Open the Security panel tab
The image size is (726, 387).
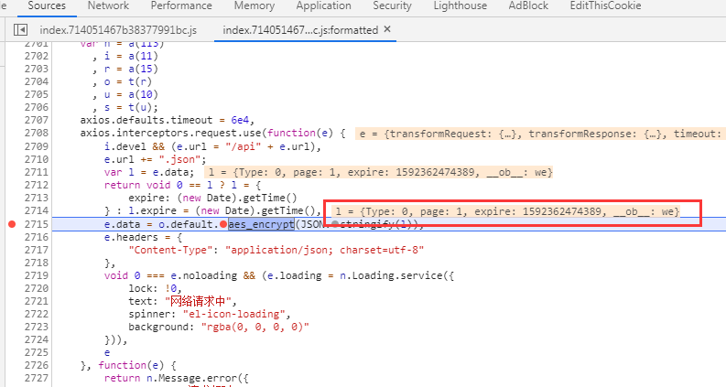click(x=392, y=6)
